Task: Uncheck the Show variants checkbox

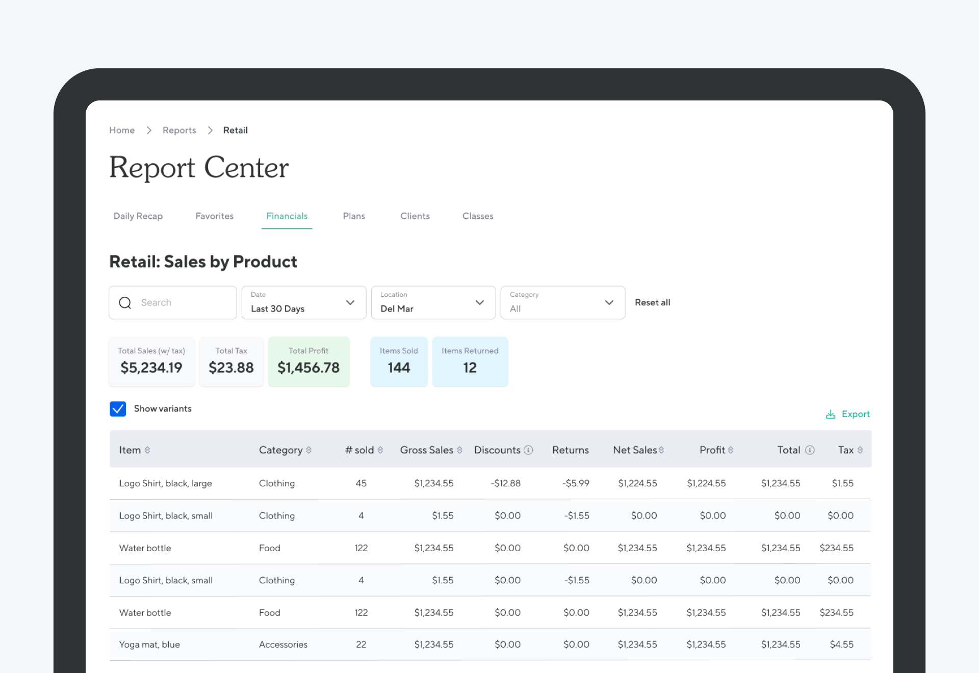Action: click(x=118, y=409)
